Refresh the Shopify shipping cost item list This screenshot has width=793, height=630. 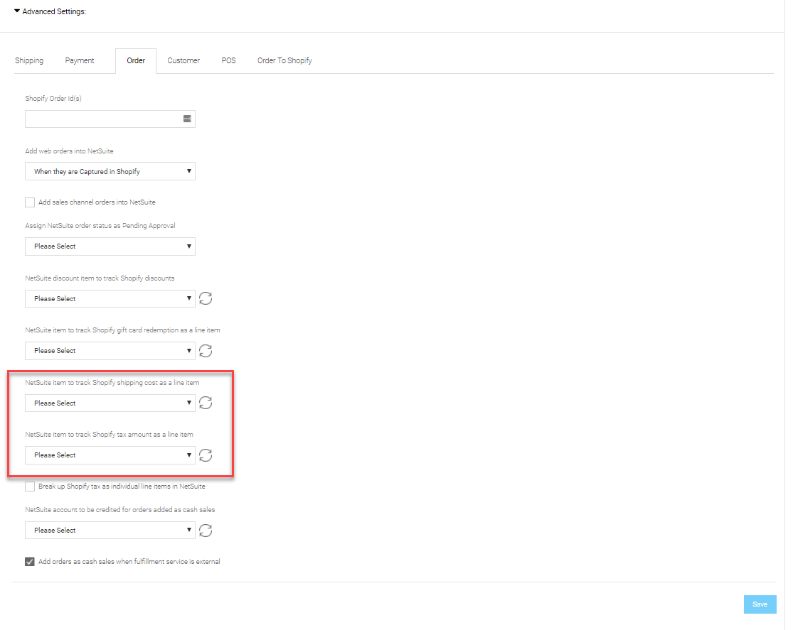click(x=206, y=403)
